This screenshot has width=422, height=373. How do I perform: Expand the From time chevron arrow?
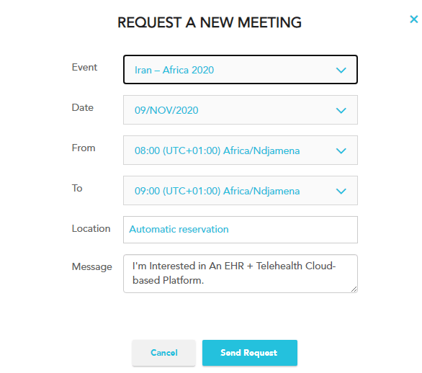341,150
